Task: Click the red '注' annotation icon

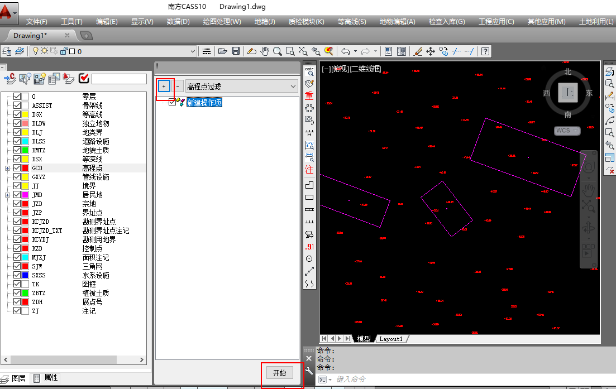Action: point(309,170)
